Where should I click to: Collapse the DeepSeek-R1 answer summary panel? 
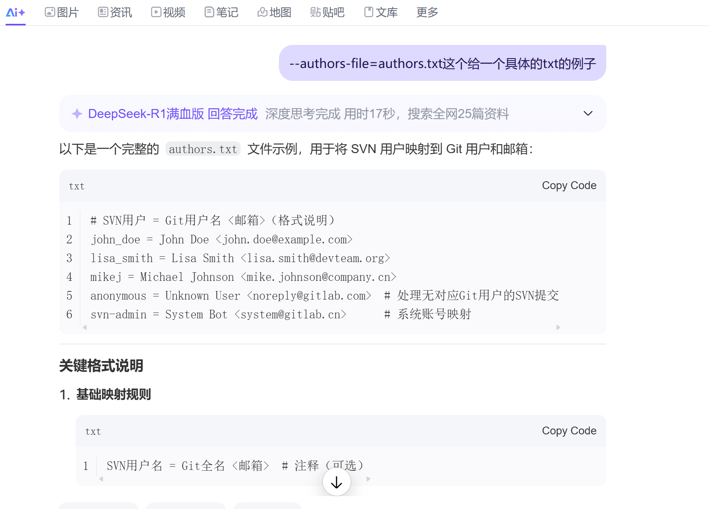coord(587,113)
